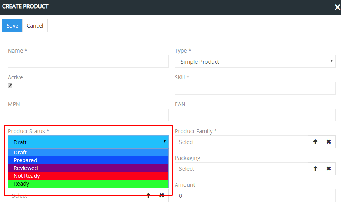Choose the Draft status option in list

(x=88, y=153)
